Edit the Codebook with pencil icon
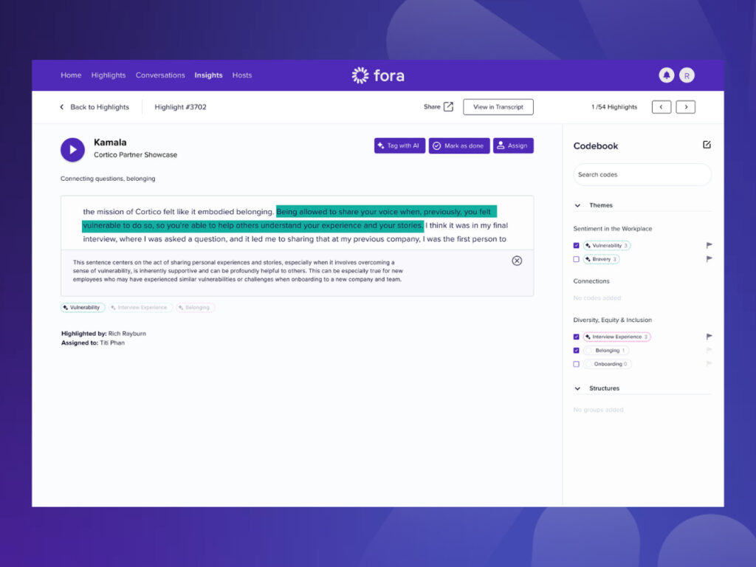Screen dimensions: 756x567 707,145
